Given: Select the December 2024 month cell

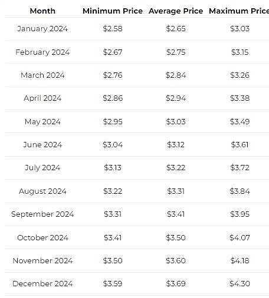Looking at the screenshot, I should [x=42, y=284].
